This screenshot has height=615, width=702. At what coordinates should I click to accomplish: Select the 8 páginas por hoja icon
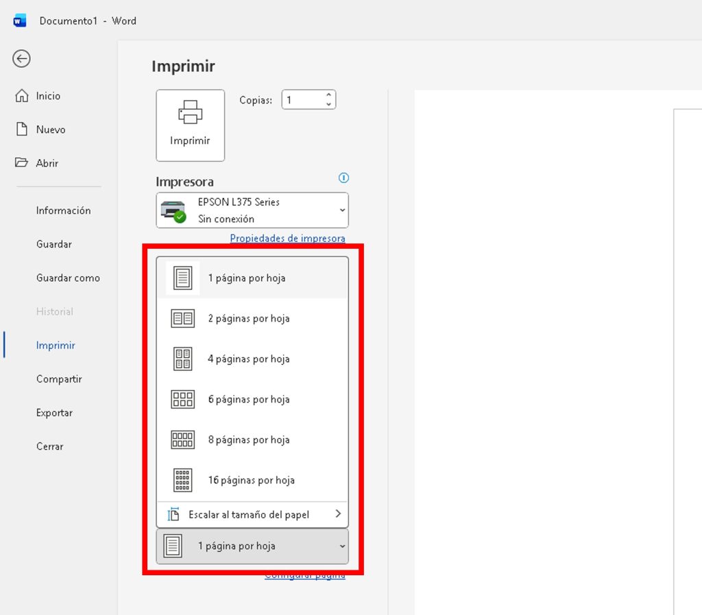(x=182, y=440)
